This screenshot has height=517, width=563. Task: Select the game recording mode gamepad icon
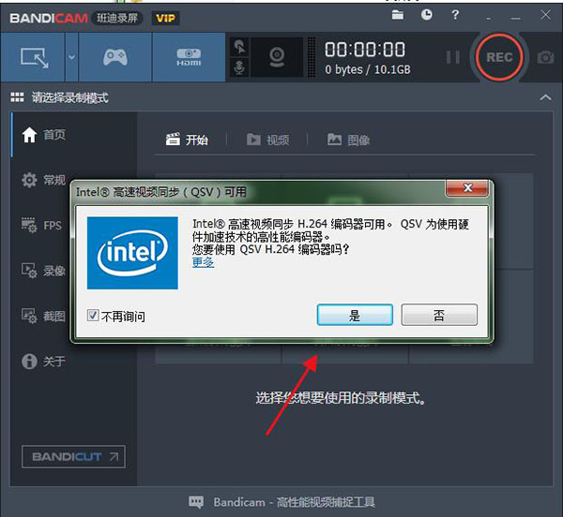coord(114,57)
